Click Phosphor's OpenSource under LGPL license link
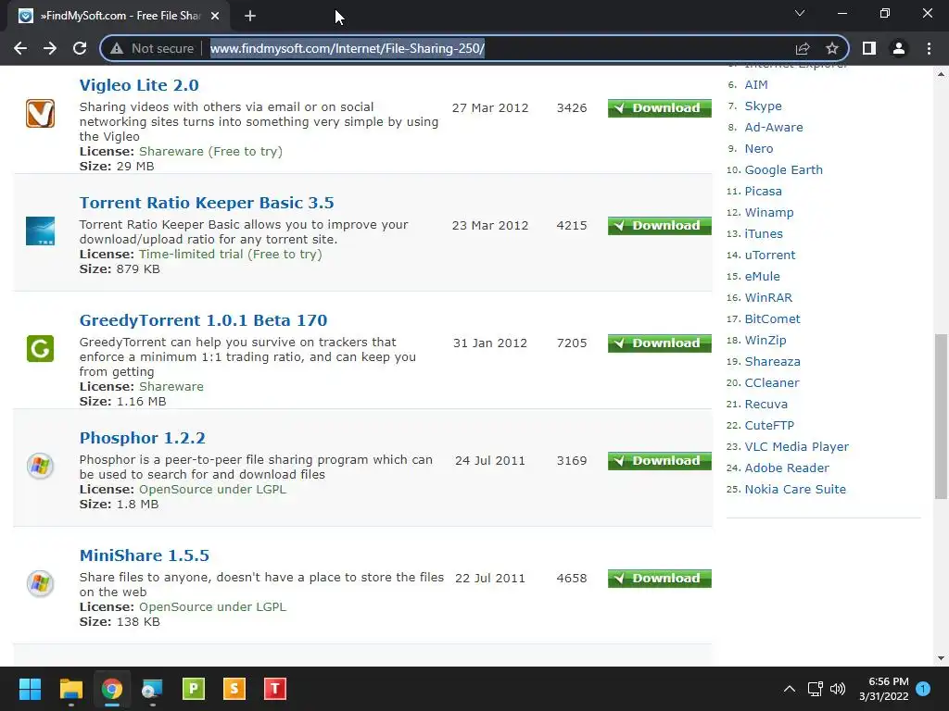949x711 pixels. (x=212, y=489)
